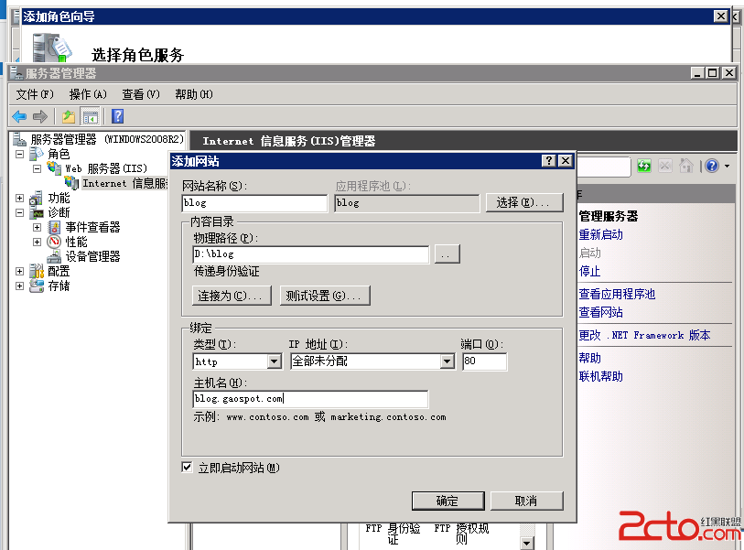Click Change .NET Framework version link

point(644,335)
